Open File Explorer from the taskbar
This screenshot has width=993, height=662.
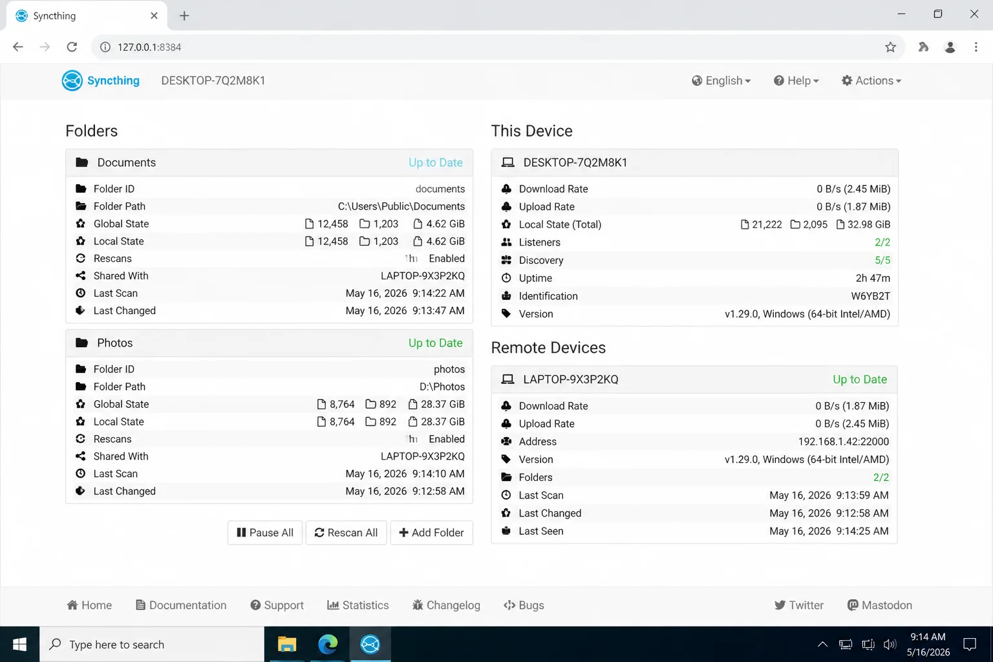tap(287, 645)
